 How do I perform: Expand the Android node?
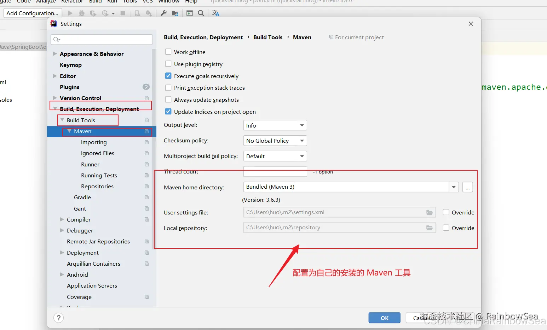coord(62,275)
